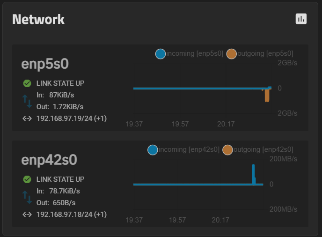322x237 pixels.
Task: Open the enp42s0 interface name
Action: point(49,160)
